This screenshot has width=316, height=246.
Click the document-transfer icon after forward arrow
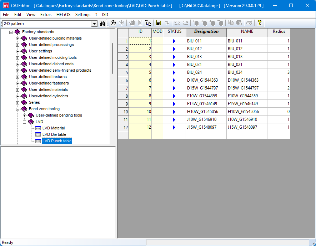132,23
